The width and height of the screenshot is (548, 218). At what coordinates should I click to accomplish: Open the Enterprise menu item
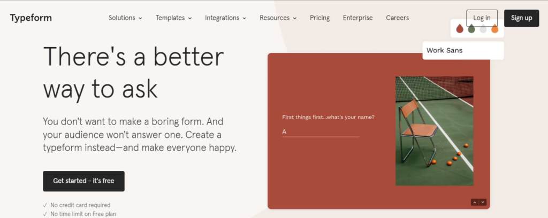coord(357,18)
